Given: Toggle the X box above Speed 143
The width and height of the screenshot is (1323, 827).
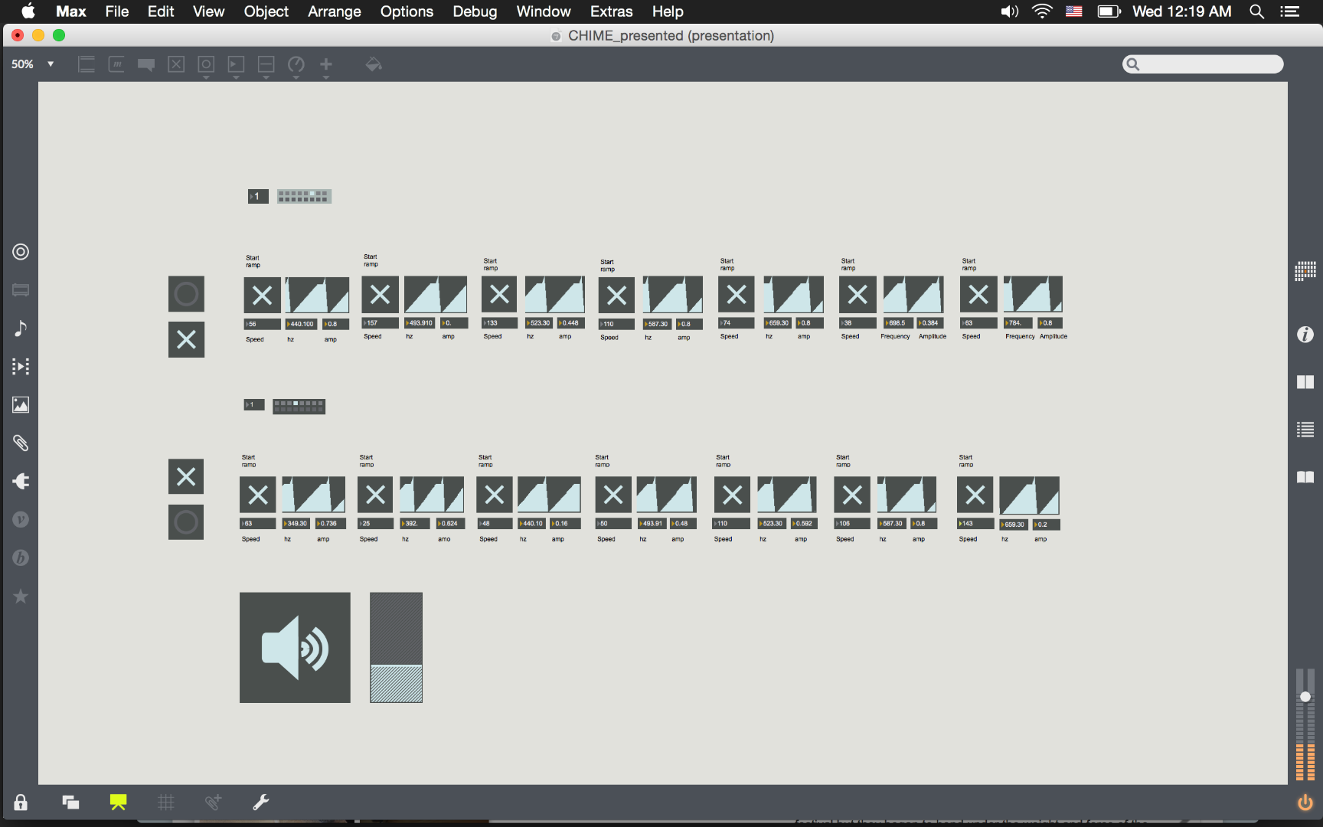Looking at the screenshot, I should (x=975, y=495).
